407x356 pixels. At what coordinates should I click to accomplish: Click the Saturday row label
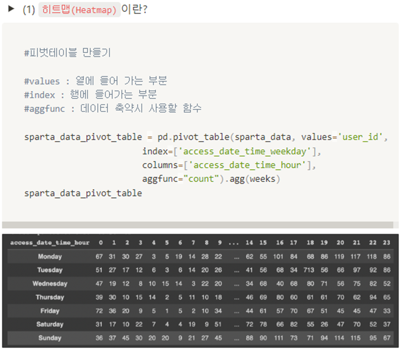(50, 324)
